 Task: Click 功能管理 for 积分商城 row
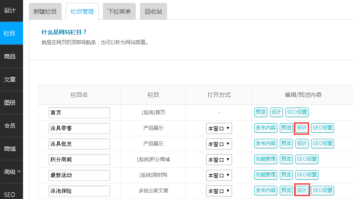tap(265, 159)
